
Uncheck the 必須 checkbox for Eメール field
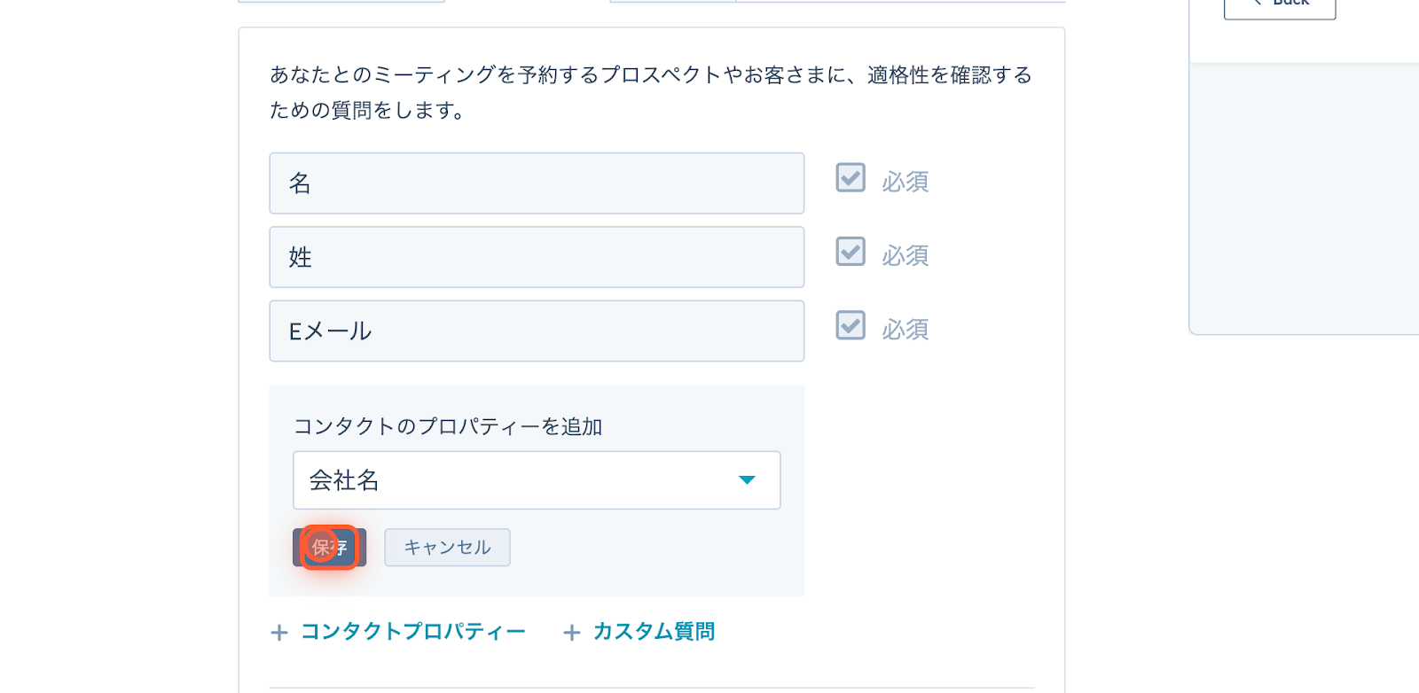tap(851, 325)
